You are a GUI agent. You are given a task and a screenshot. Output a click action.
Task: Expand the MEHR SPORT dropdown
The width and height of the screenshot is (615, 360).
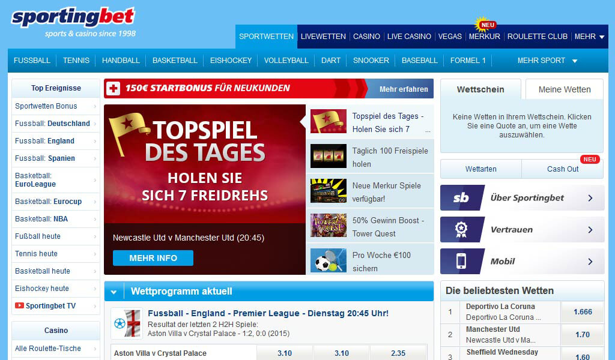coord(547,61)
